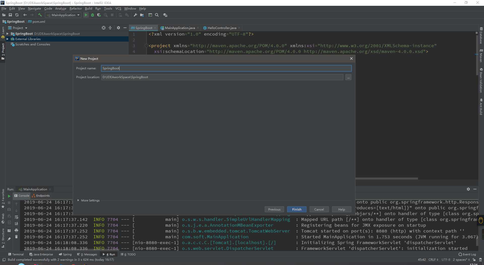Screen dimensions: 484x265
Task: Open Settings via the wrench icon
Action: 135,15
